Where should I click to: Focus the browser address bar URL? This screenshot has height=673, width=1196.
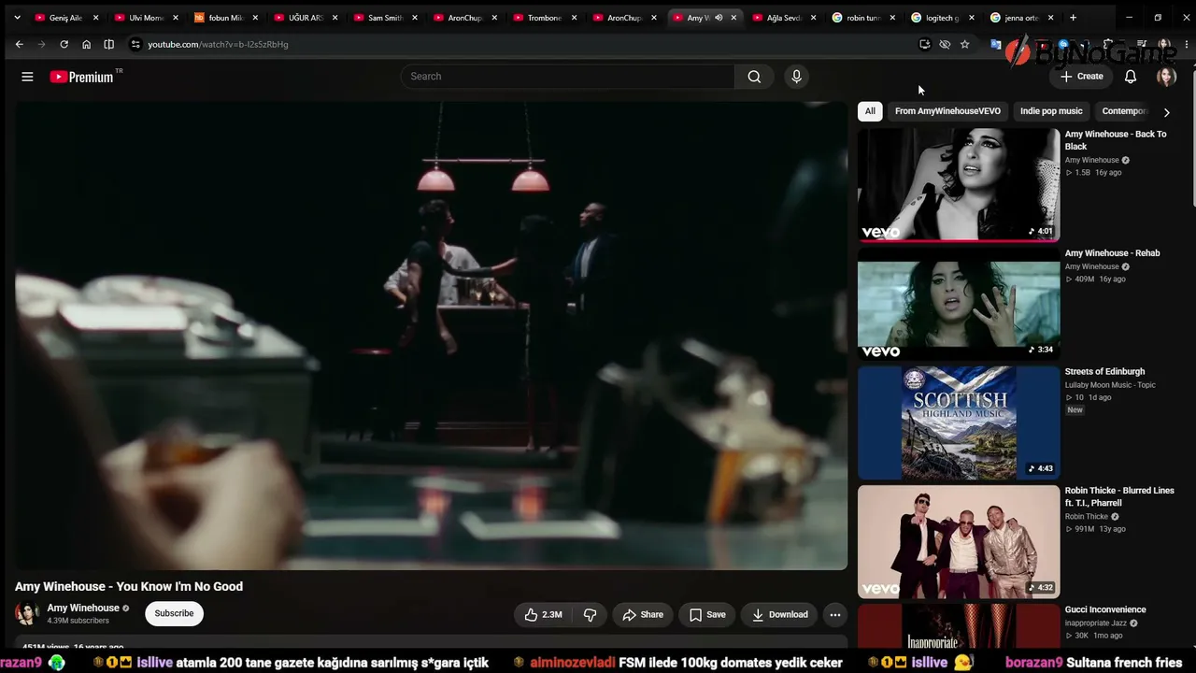tap(218, 44)
